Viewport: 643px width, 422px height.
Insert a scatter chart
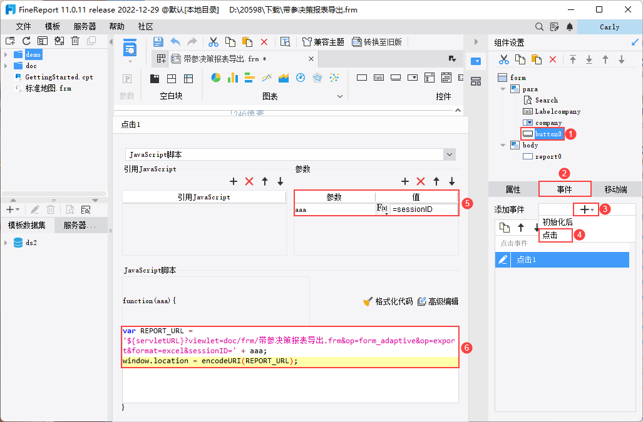[334, 78]
